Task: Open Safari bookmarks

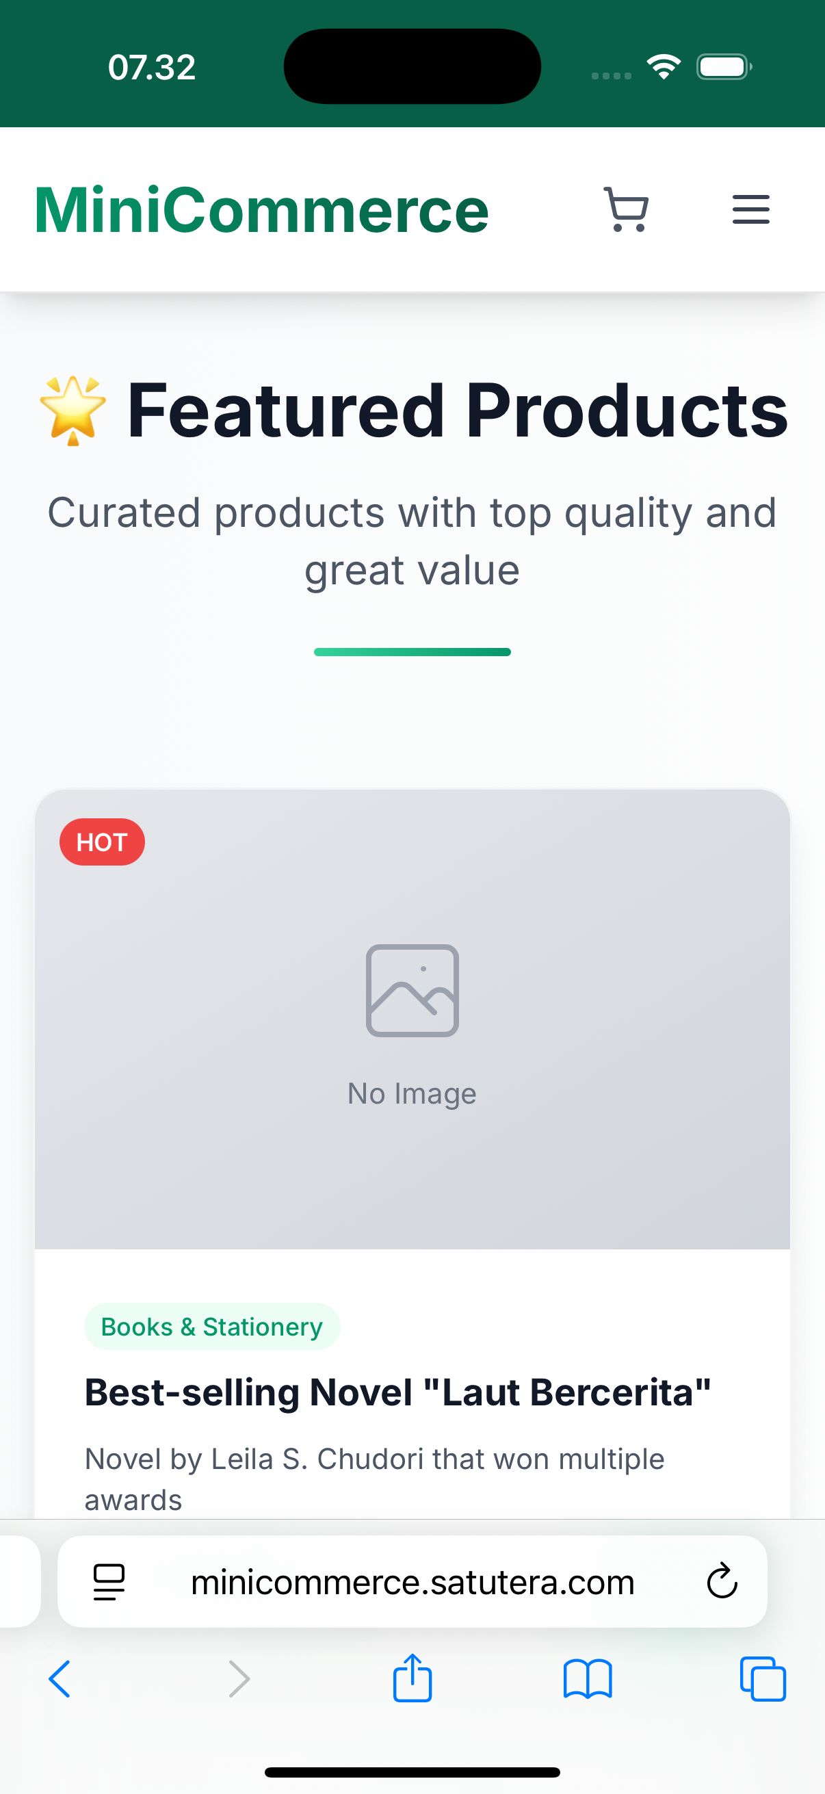Action: (588, 1679)
